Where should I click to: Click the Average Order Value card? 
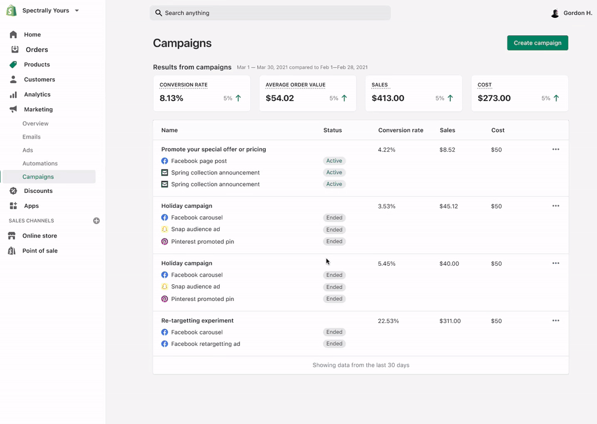click(x=307, y=93)
